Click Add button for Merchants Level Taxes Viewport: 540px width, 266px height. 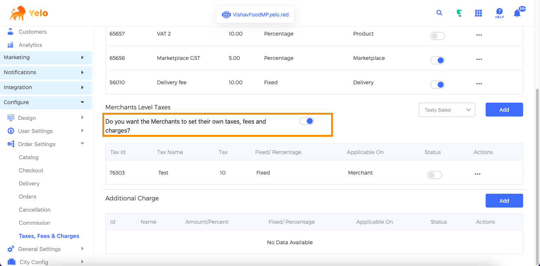point(504,110)
